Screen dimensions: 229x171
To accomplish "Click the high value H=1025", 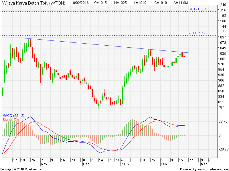I will coord(121,3).
